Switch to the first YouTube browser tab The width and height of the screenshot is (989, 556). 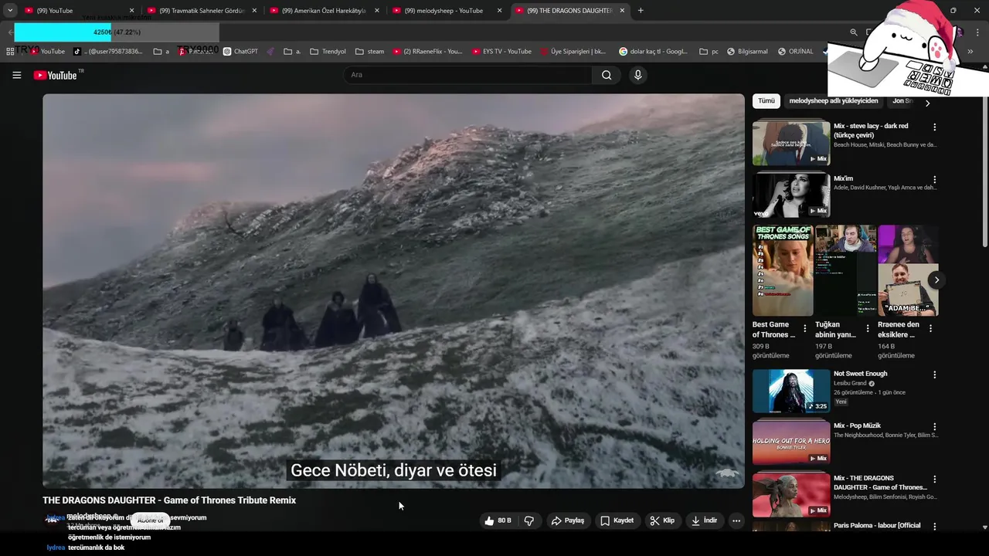click(77, 11)
